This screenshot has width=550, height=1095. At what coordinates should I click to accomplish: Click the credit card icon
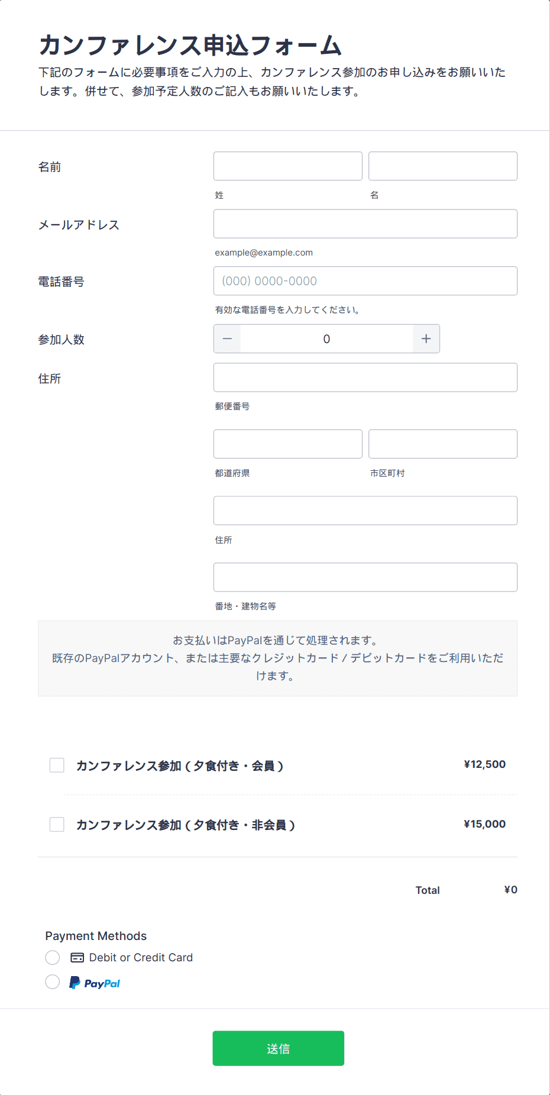[x=77, y=957]
